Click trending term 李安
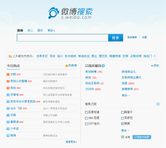The height and width of the screenshot is (148, 166). [52, 56]
